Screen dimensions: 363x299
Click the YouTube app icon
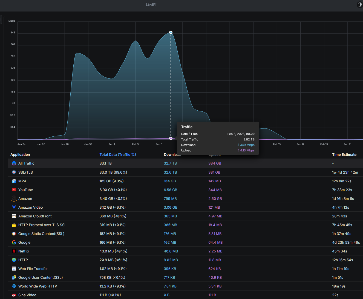click(x=14, y=190)
